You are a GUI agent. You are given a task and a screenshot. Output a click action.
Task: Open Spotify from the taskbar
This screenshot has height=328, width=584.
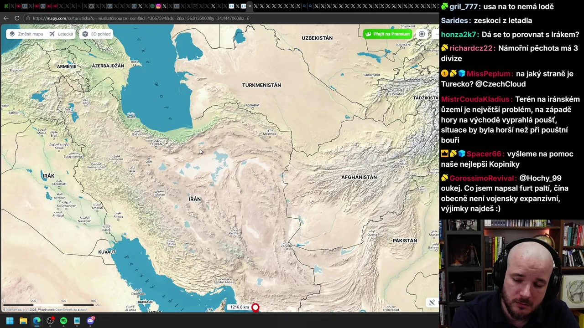63,321
